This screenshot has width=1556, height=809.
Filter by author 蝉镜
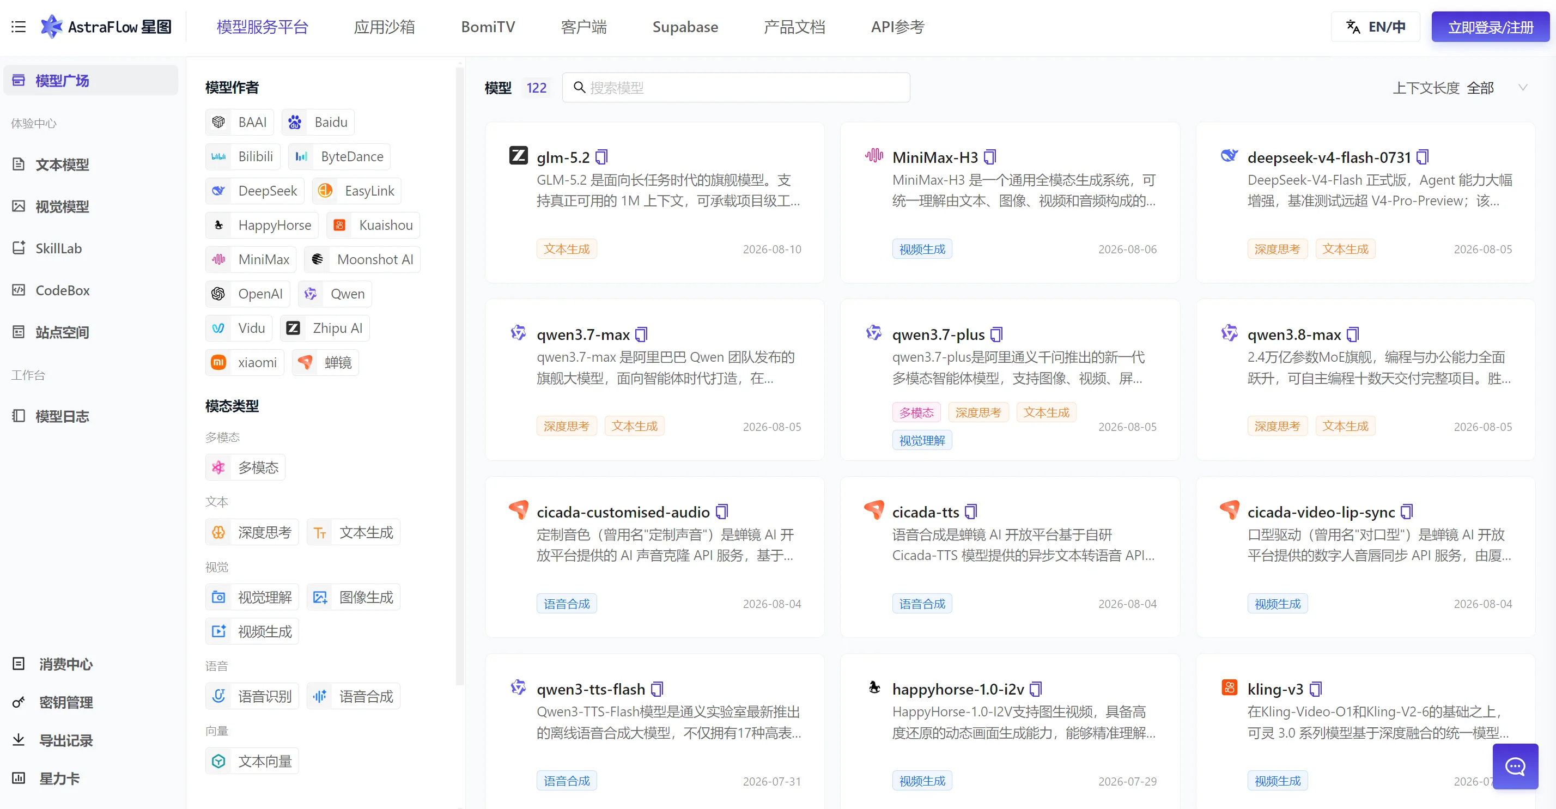326,362
